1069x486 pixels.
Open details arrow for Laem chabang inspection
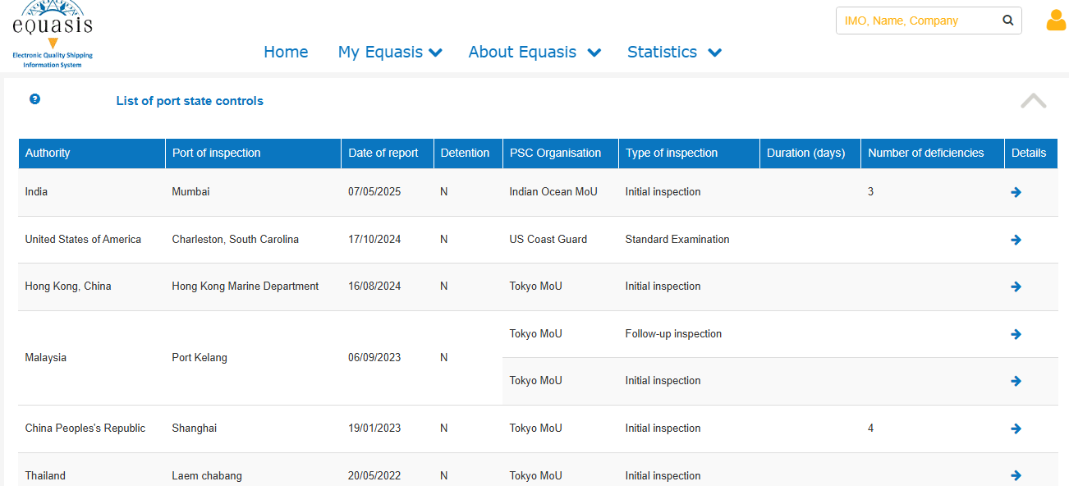(1016, 475)
